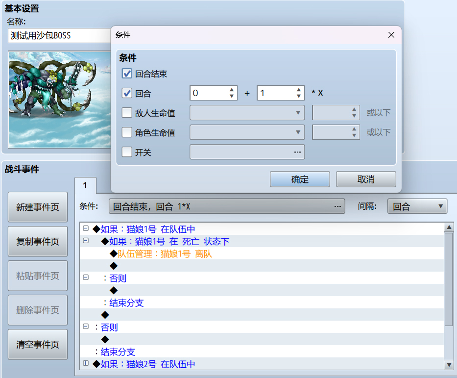Close the 条件 dialog window
This screenshot has height=378, width=457.
point(391,35)
